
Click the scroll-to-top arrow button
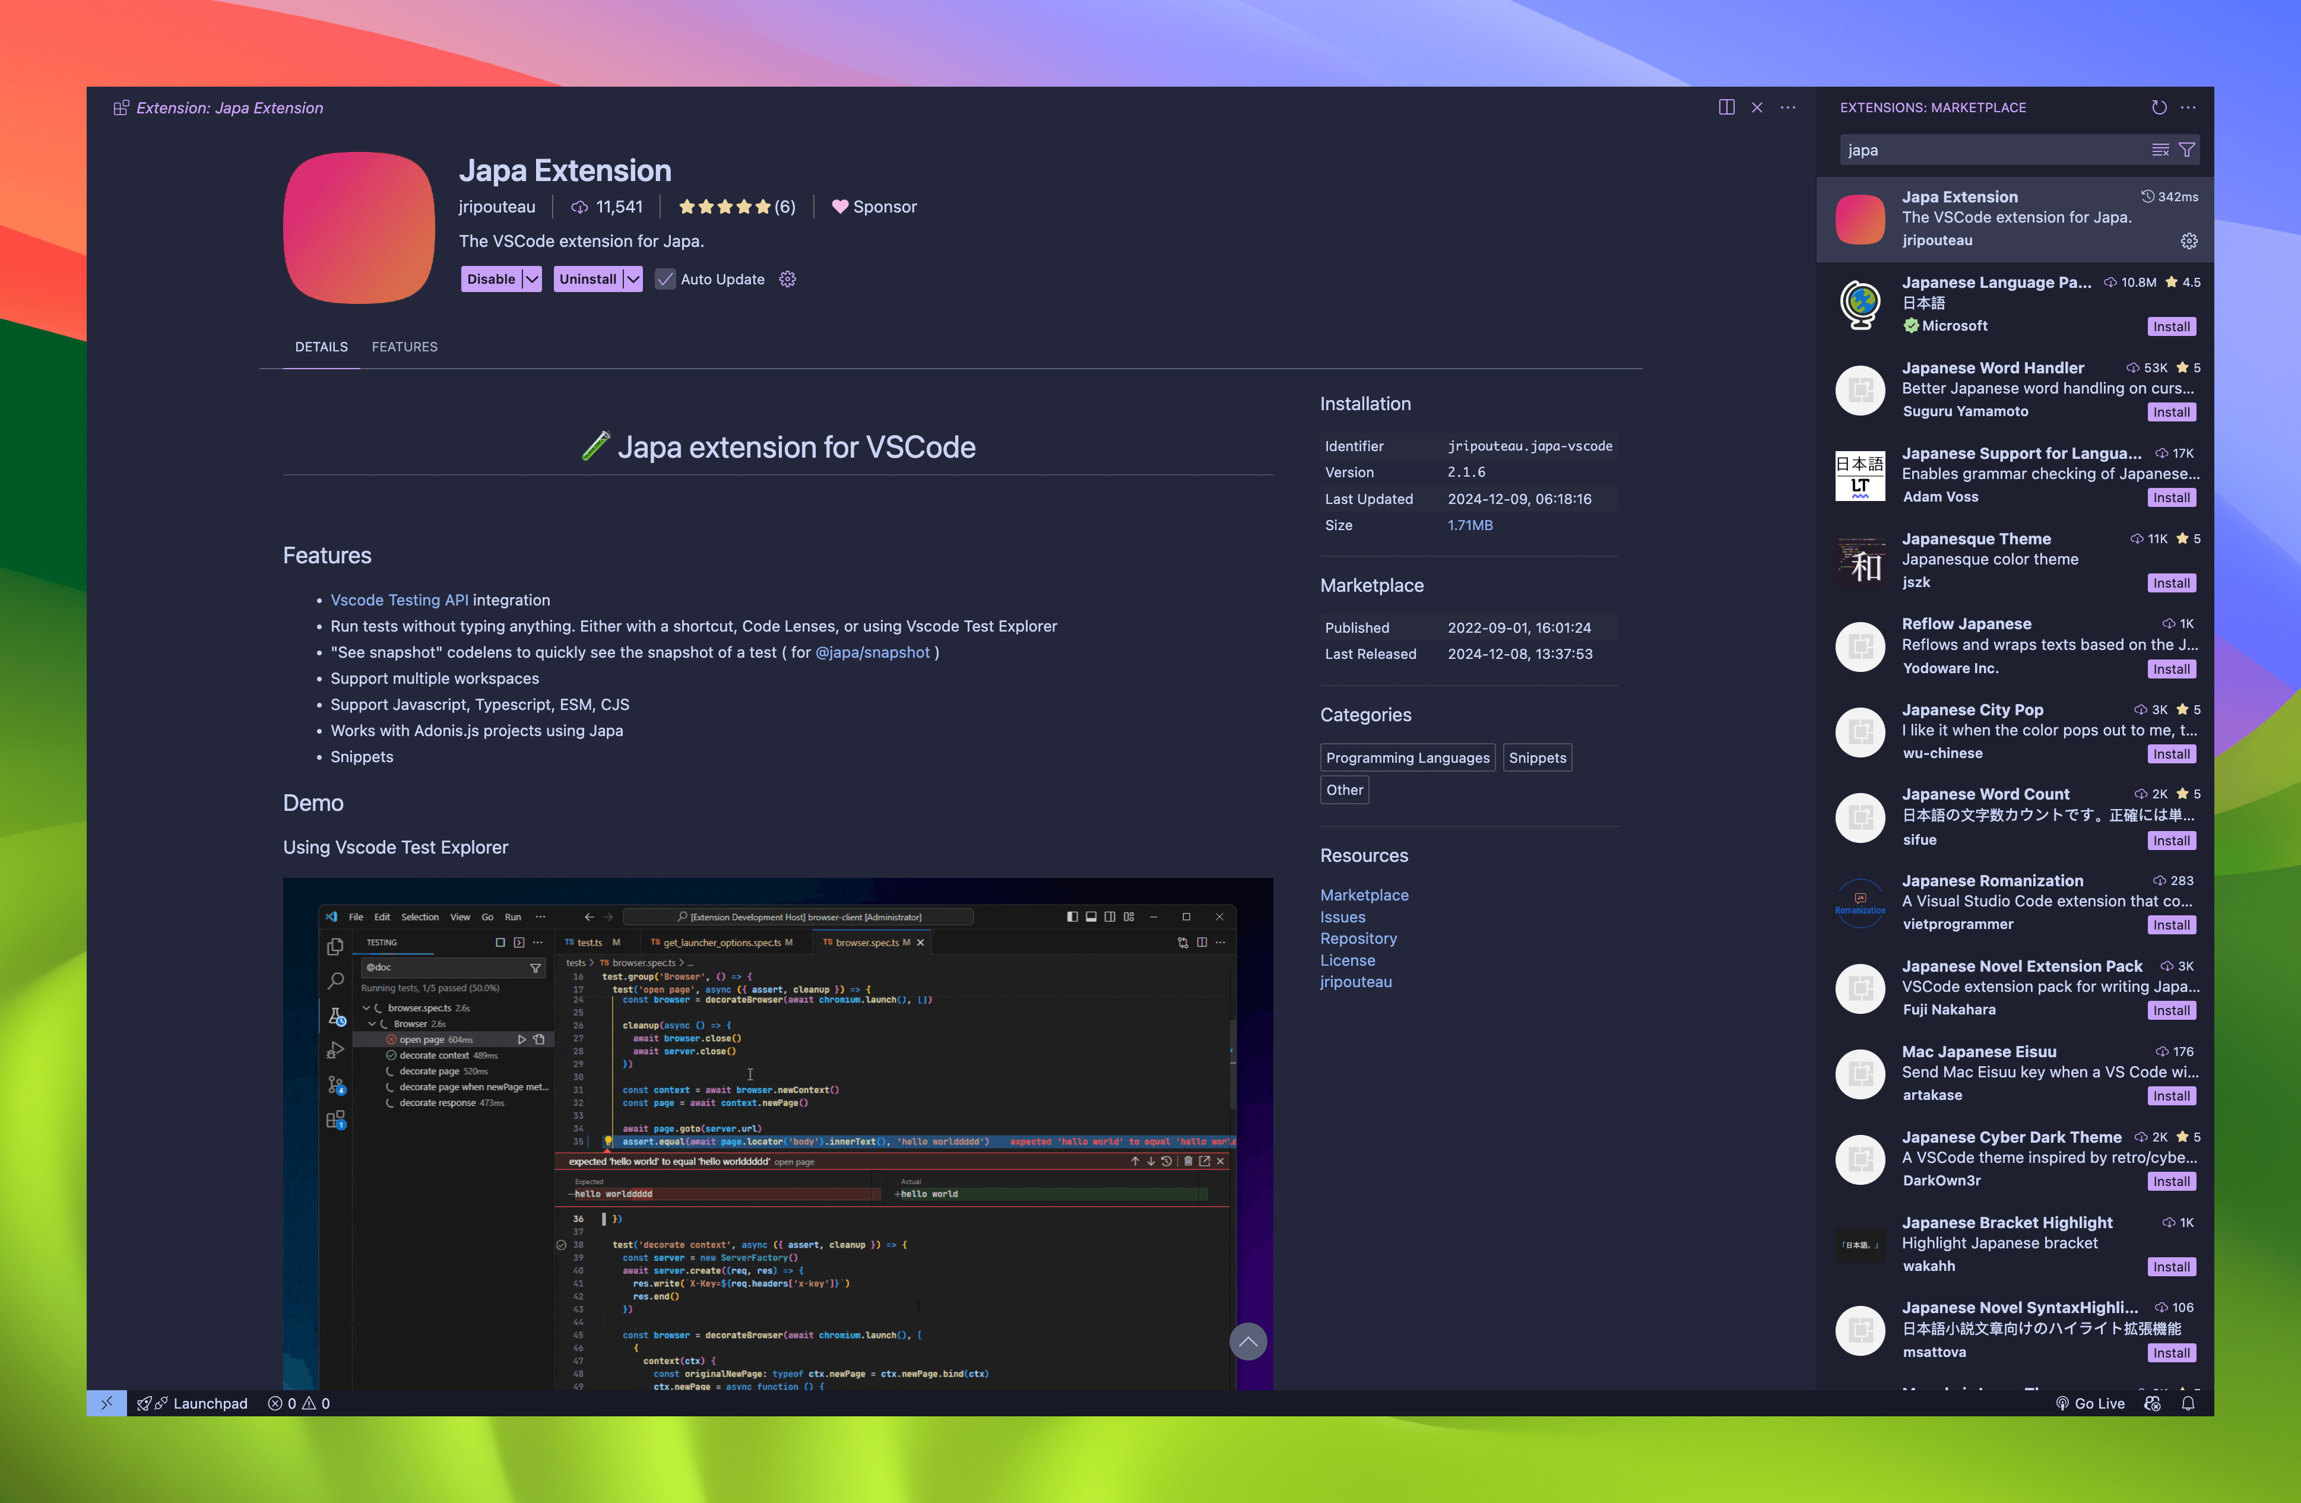pyautogui.click(x=1247, y=1340)
